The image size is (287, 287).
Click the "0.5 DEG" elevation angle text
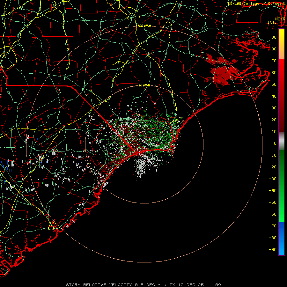tap(145, 285)
